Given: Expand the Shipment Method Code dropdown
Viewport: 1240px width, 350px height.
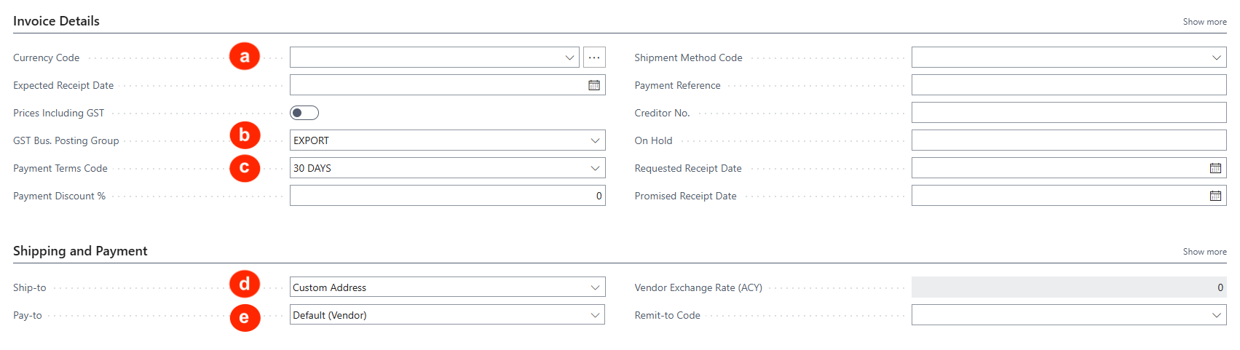Looking at the screenshot, I should [1216, 57].
